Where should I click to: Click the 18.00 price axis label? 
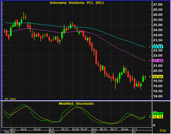(x=158, y=96)
